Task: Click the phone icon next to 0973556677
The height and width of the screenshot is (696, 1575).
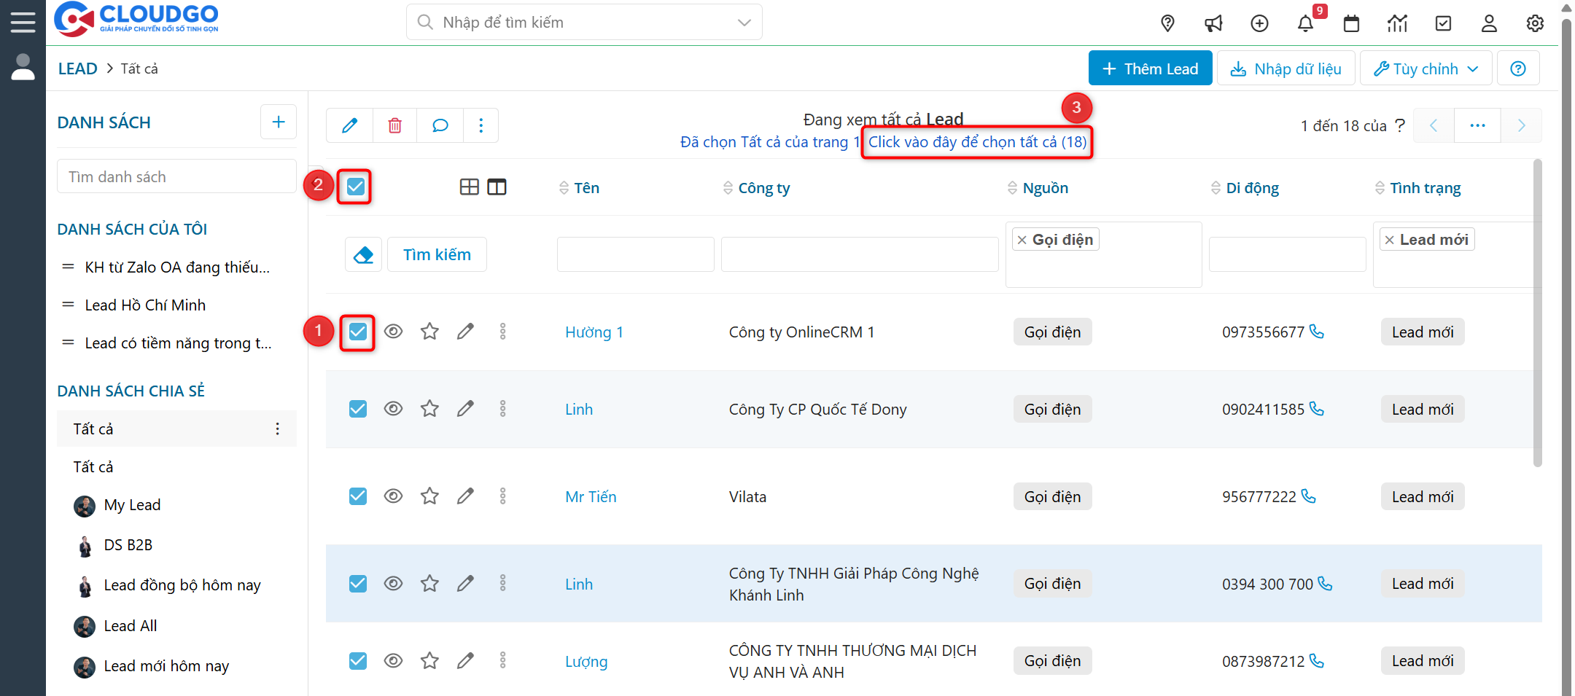Action: click(x=1317, y=332)
